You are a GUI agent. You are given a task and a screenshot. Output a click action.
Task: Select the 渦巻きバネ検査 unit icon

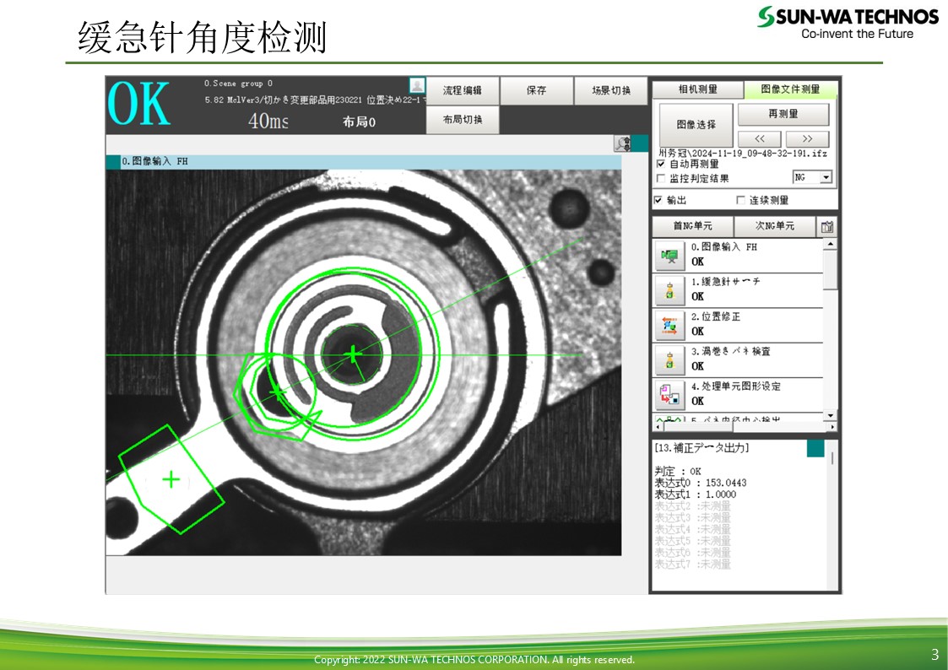[670, 359]
